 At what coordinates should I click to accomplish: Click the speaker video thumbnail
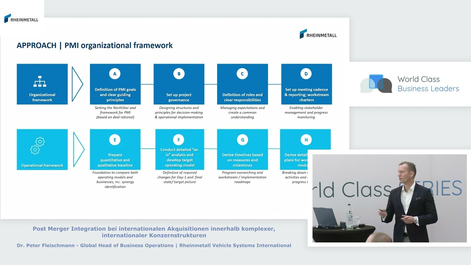389,198
